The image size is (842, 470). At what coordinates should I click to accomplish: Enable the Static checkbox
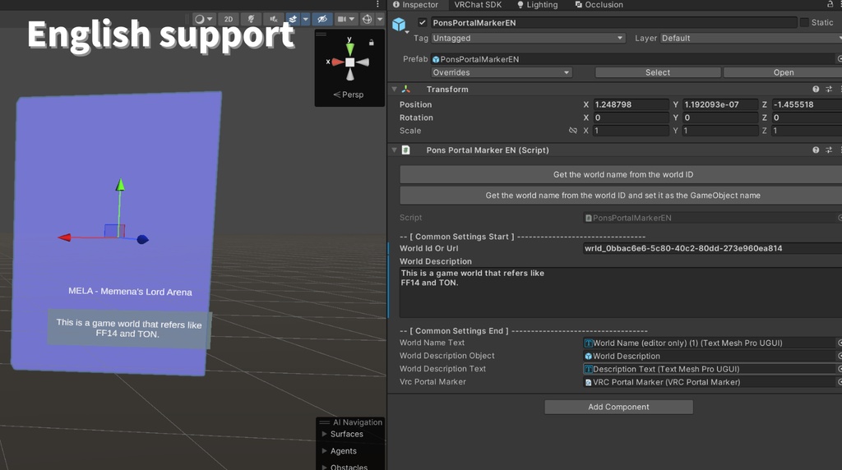(804, 22)
